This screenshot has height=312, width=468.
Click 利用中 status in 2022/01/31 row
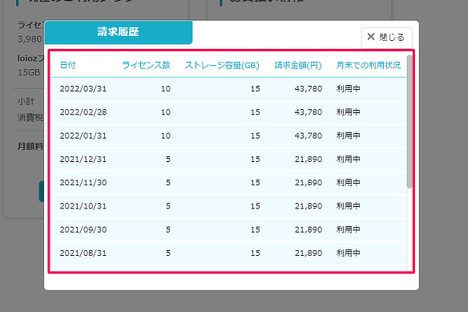(x=349, y=136)
